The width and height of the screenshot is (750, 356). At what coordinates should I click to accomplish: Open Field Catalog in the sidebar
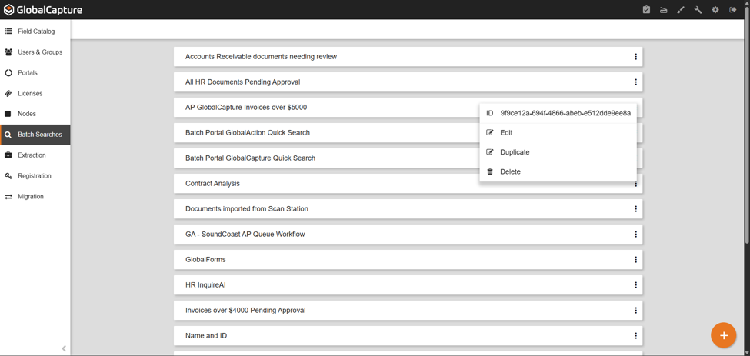coord(35,32)
